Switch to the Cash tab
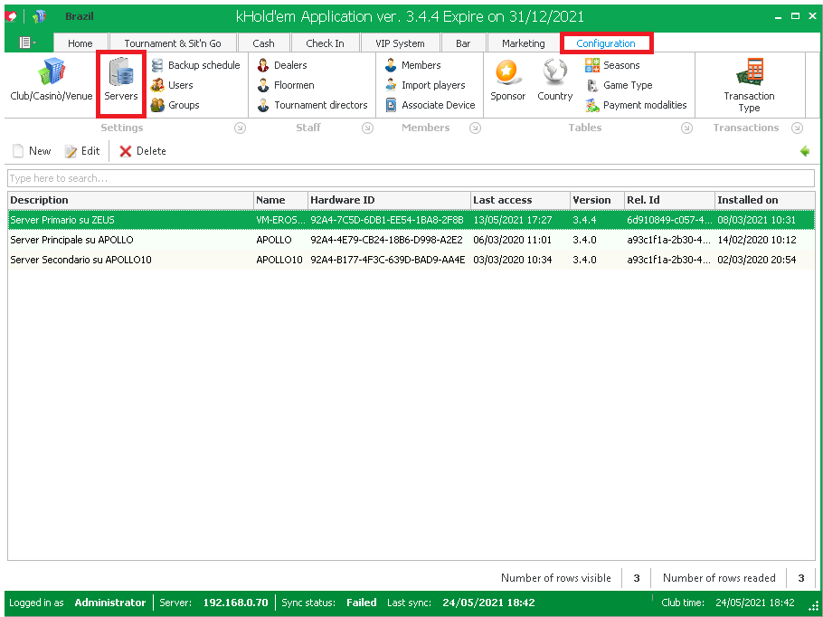The image size is (823, 617). (263, 43)
